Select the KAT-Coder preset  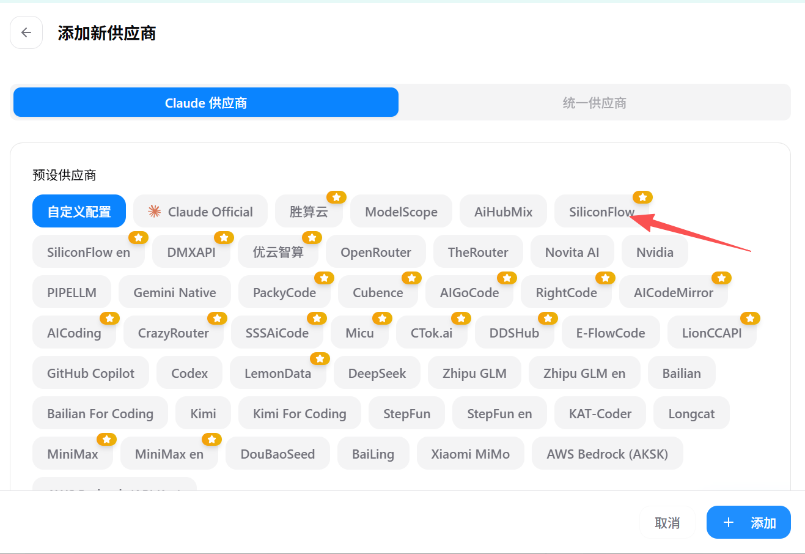coord(600,413)
